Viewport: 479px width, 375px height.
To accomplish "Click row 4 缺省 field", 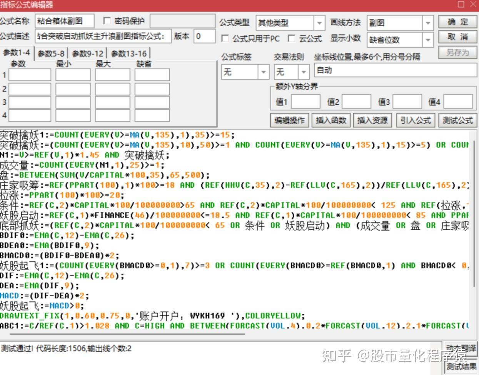I will (x=152, y=116).
